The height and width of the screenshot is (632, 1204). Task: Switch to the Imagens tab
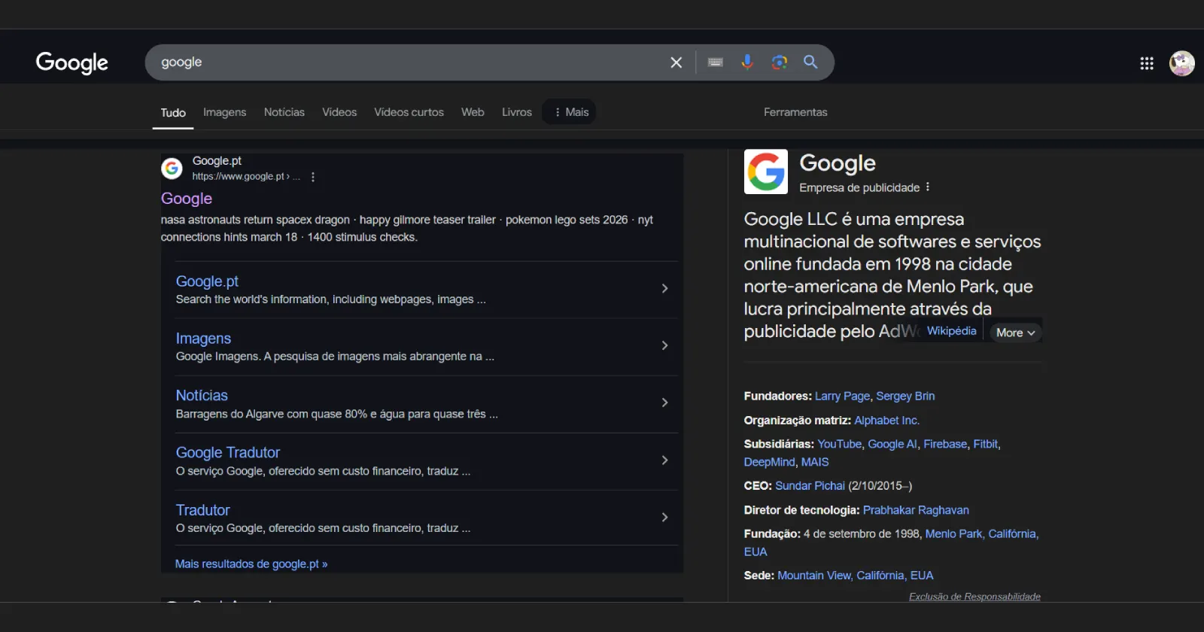(x=224, y=112)
